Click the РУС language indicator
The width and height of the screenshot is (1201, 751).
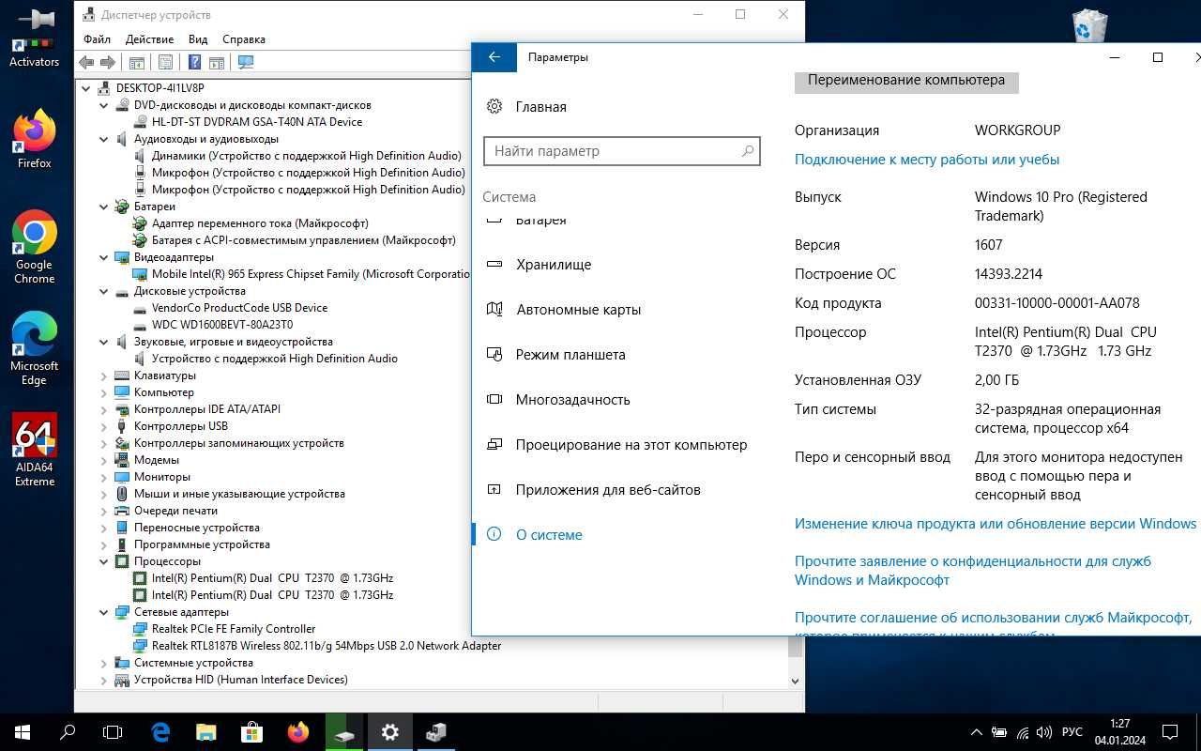(1072, 732)
